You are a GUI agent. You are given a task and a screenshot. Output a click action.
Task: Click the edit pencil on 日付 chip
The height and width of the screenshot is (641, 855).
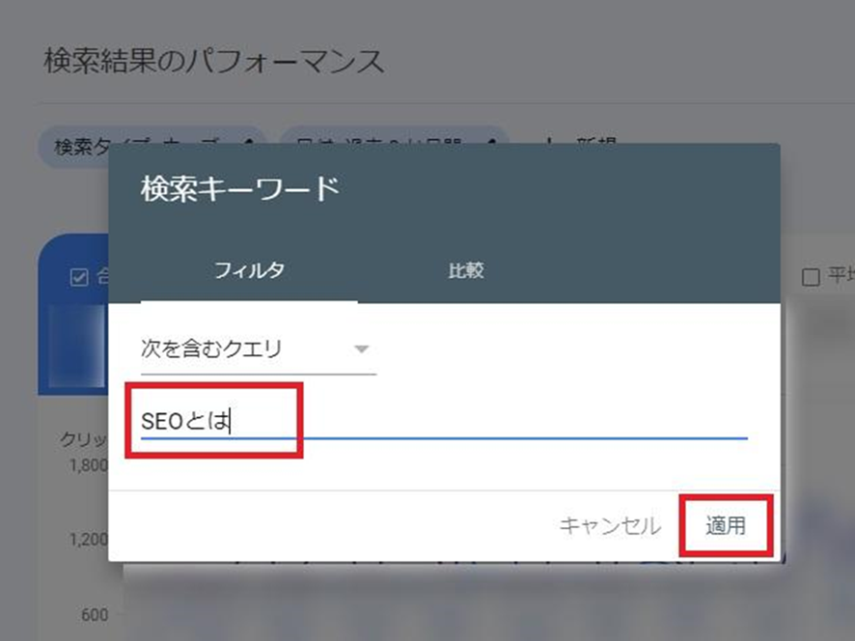(491, 146)
